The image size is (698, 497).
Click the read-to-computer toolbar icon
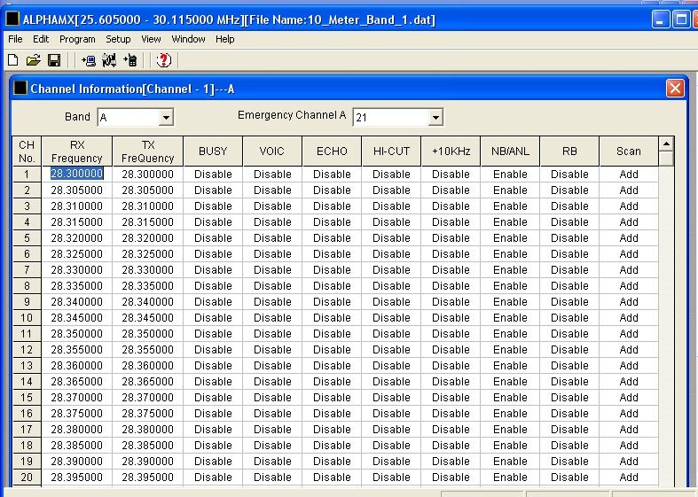coord(88,60)
